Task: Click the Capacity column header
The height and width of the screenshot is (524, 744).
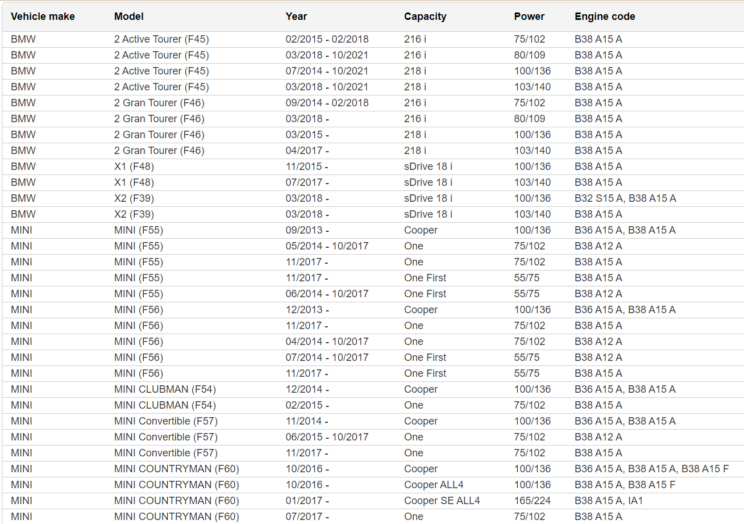Action: pyautogui.click(x=425, y=16)
